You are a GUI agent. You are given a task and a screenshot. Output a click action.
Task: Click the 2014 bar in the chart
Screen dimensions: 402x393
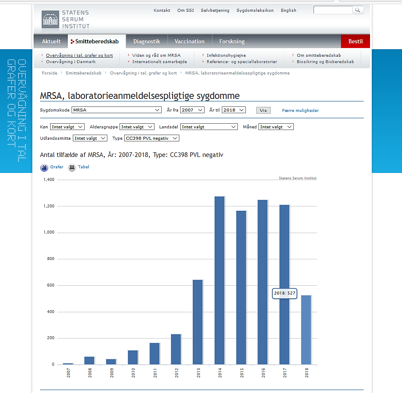[x=219, y=280]
